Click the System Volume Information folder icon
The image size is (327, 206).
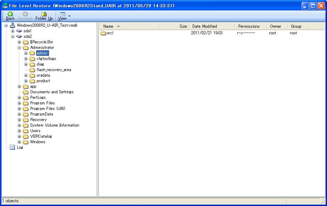tap(26, 125)
